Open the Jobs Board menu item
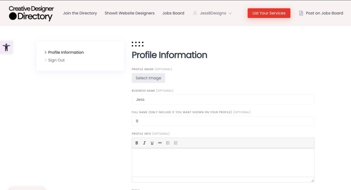This screenshot has width=351, height=190. 173,13
